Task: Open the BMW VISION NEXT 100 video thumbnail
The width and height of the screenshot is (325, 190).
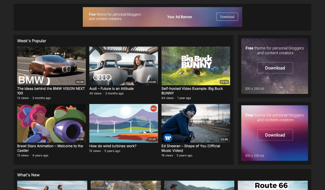Action: [51, 66]
